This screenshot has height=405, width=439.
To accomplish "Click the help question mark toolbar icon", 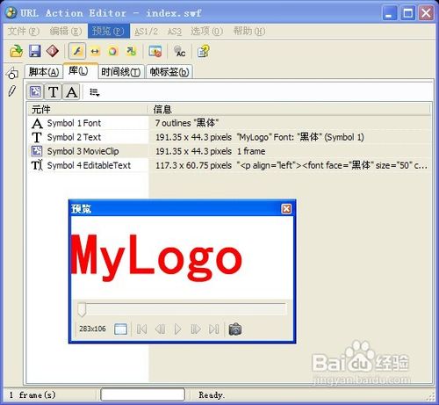I will pyautogui.click(x=204, y=51).
